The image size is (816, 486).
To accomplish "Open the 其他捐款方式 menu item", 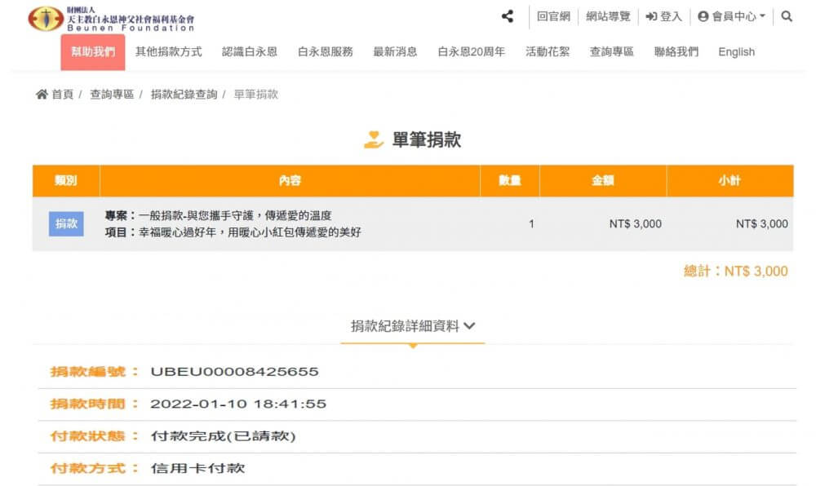I will [x=168, y=52].
